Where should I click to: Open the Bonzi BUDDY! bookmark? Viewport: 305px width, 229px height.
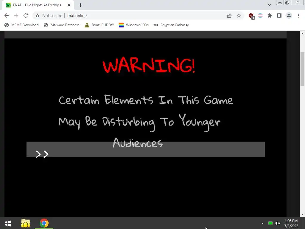[99, 25]
